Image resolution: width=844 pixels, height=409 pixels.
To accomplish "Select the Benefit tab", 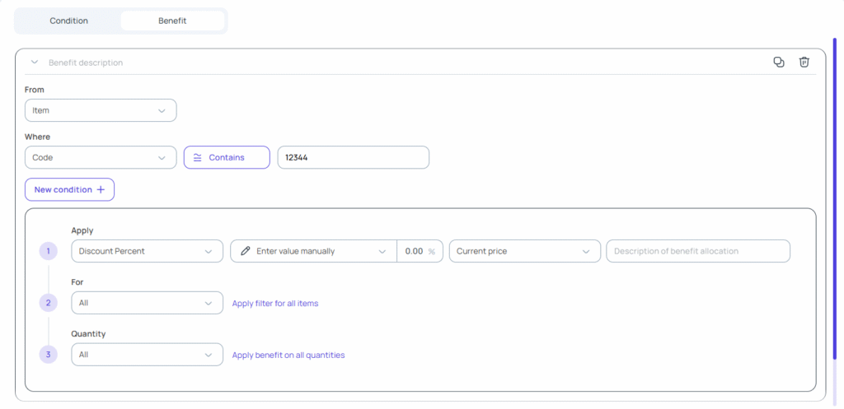I will (172, 21).
